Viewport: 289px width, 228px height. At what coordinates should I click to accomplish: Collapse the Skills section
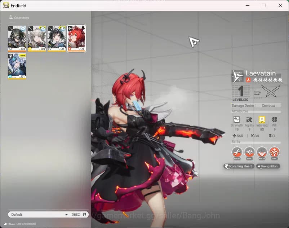coord(237,142)
